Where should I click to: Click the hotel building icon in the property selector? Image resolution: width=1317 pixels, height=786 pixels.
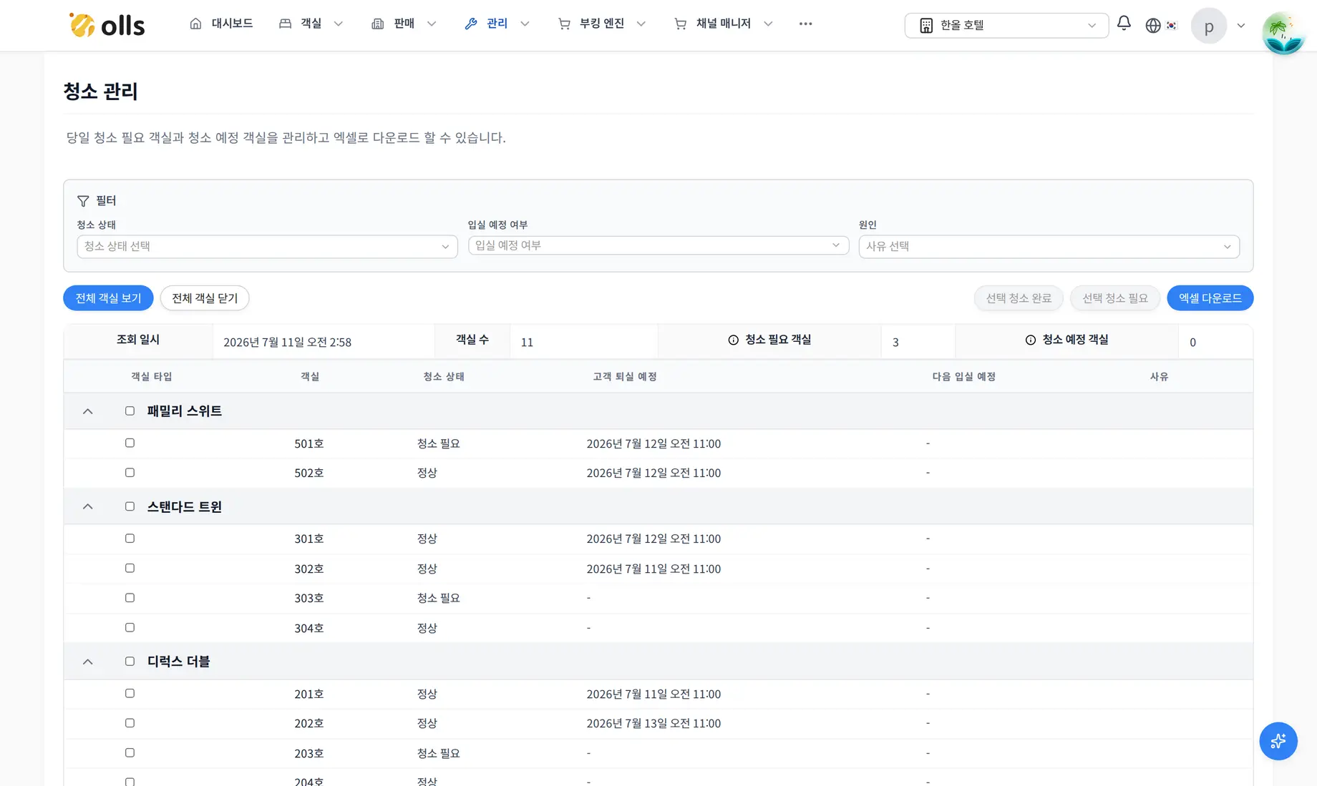pyautogui.click(x=925, y=25)
